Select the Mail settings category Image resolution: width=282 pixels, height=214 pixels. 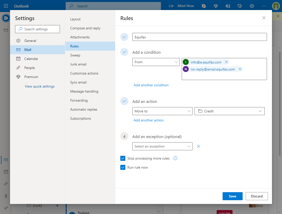[x=37, y=50]
